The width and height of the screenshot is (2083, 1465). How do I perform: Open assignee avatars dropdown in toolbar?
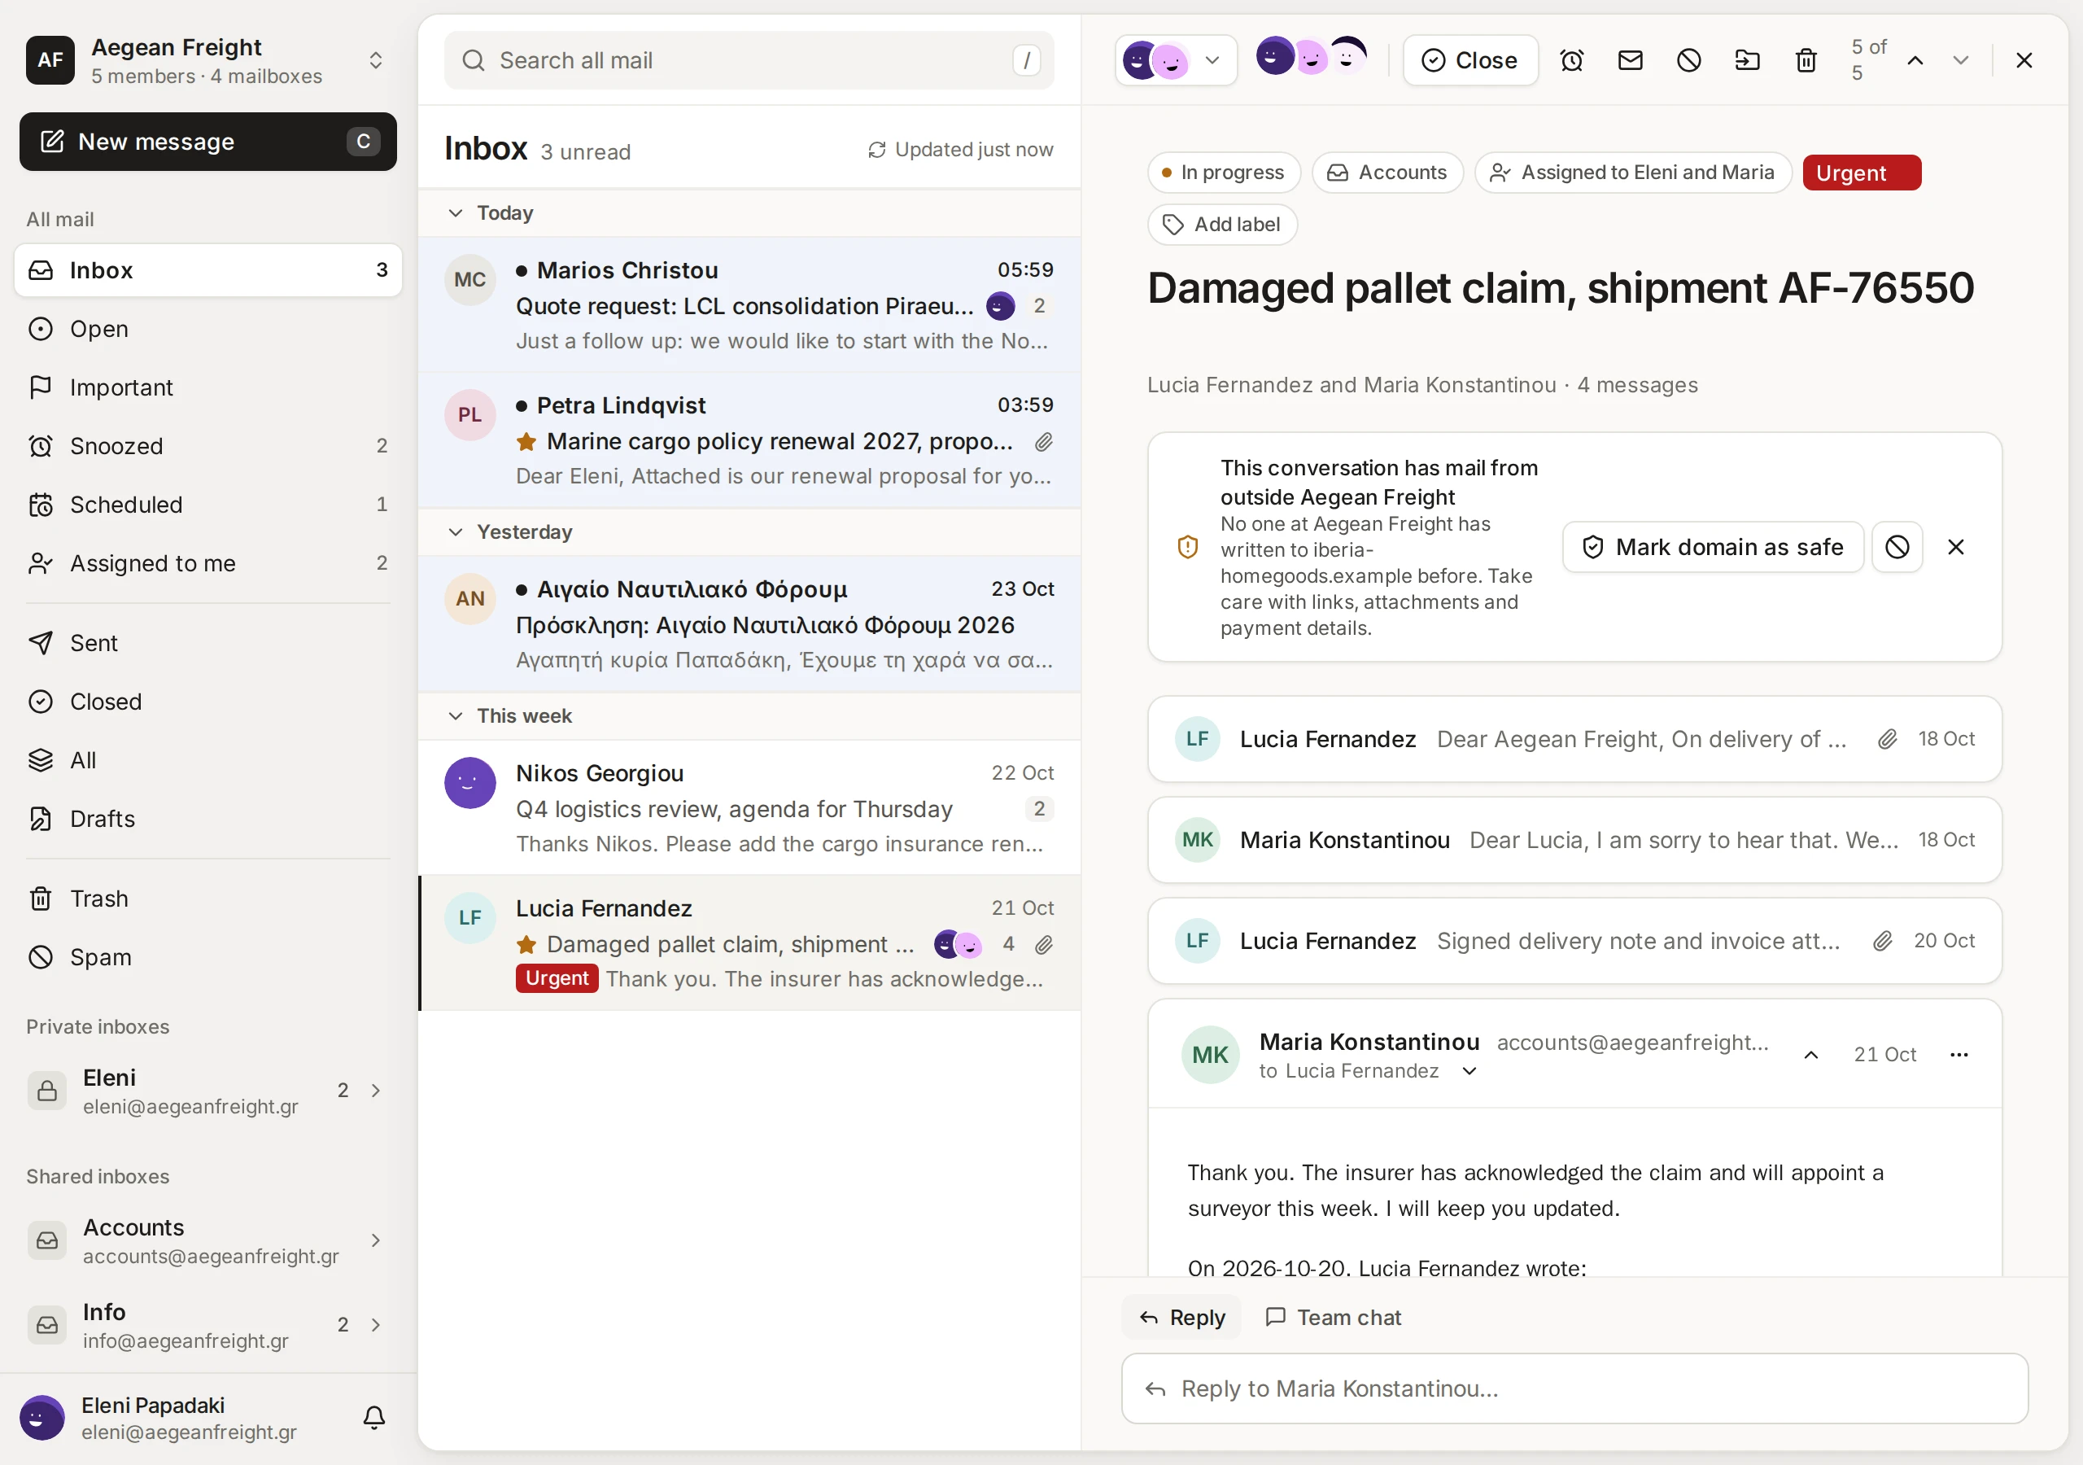coord(1176,61)
